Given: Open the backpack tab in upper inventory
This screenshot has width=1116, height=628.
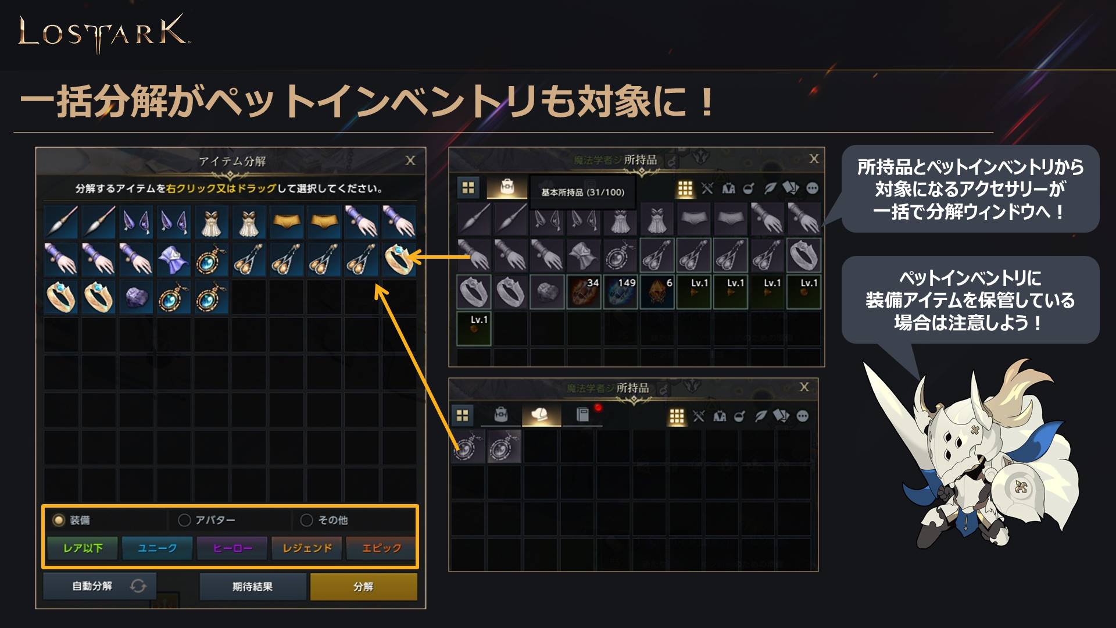Looking at the screenshot, I should [x=507, y=187].
